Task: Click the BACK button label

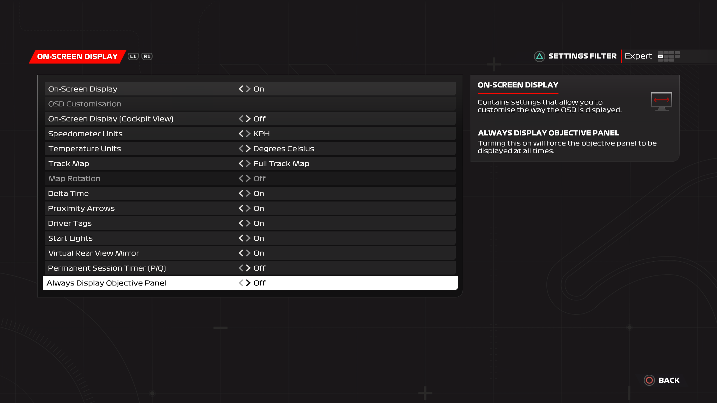Action: [669, 380]
